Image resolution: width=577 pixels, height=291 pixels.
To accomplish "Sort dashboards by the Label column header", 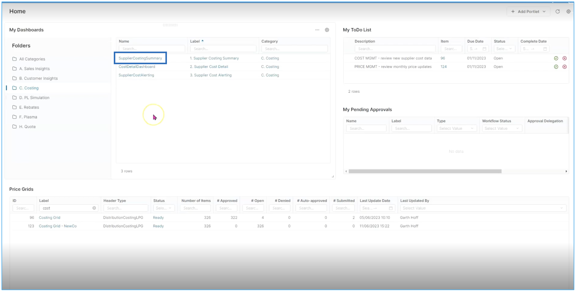I will click(195, 41).
